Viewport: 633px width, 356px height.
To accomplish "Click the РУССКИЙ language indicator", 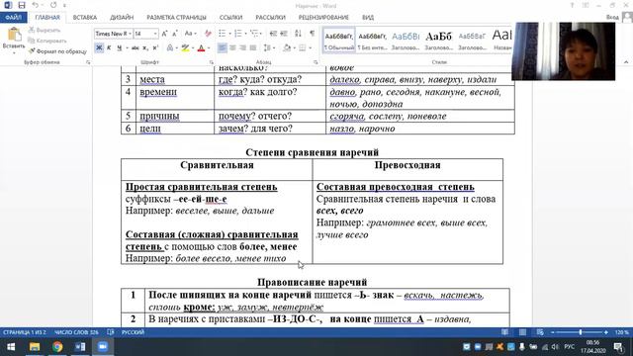I will coord(134,332).
